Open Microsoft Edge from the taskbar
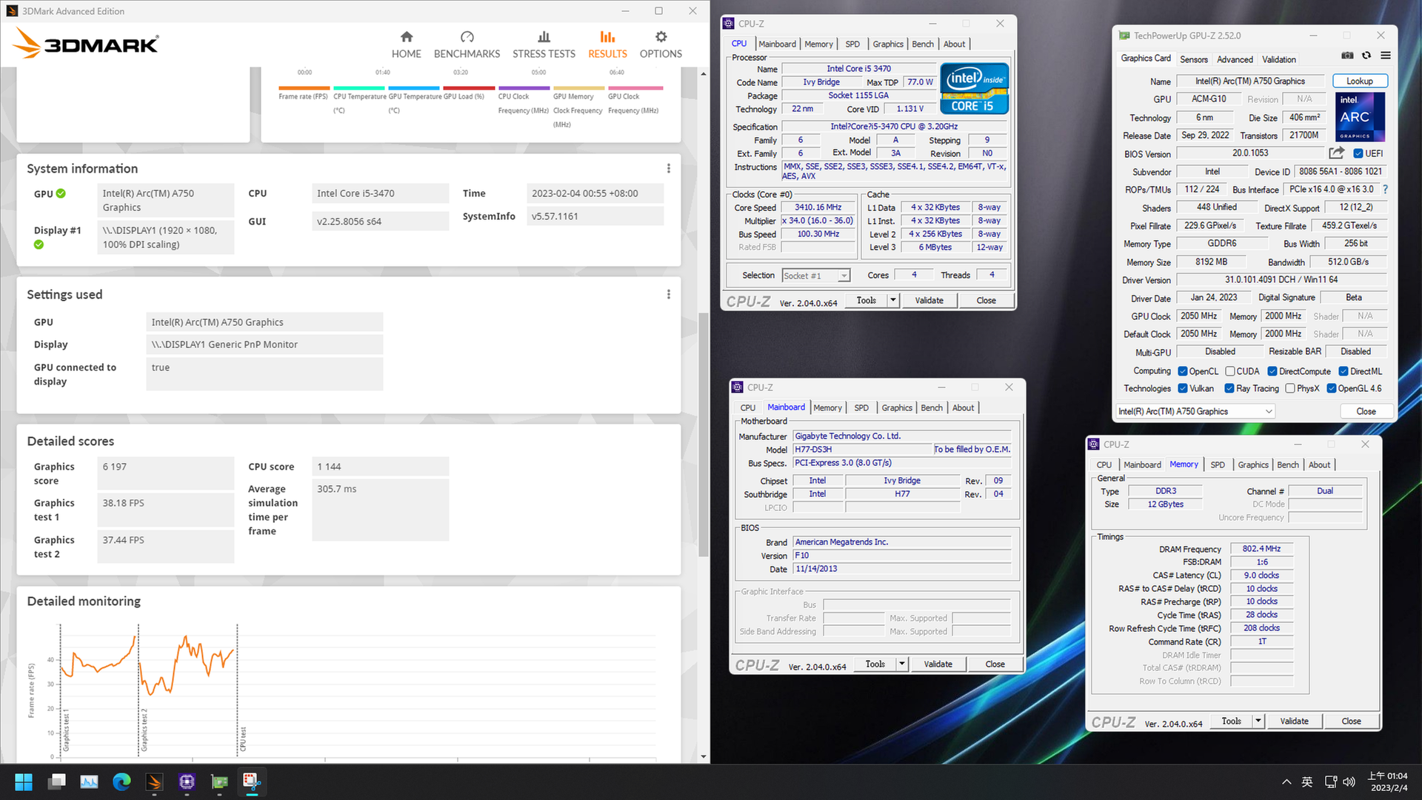This screenshot has height=800, width=1422. click(x=121, y=781)
